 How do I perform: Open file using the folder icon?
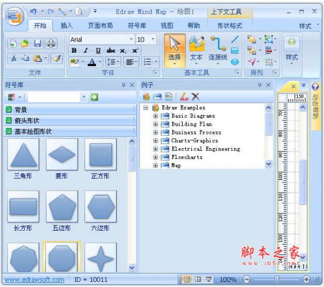(25, 44)
